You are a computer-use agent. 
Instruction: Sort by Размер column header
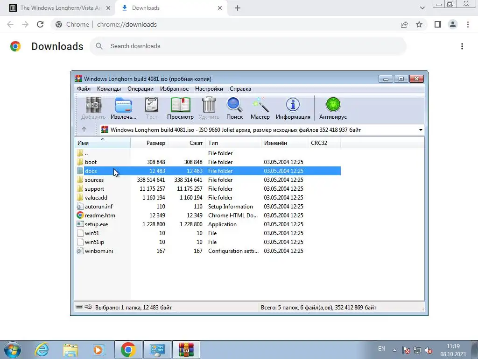[x=149, y=143]
